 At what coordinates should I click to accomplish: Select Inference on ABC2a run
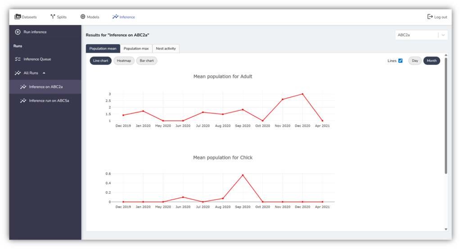coord(45,87)
